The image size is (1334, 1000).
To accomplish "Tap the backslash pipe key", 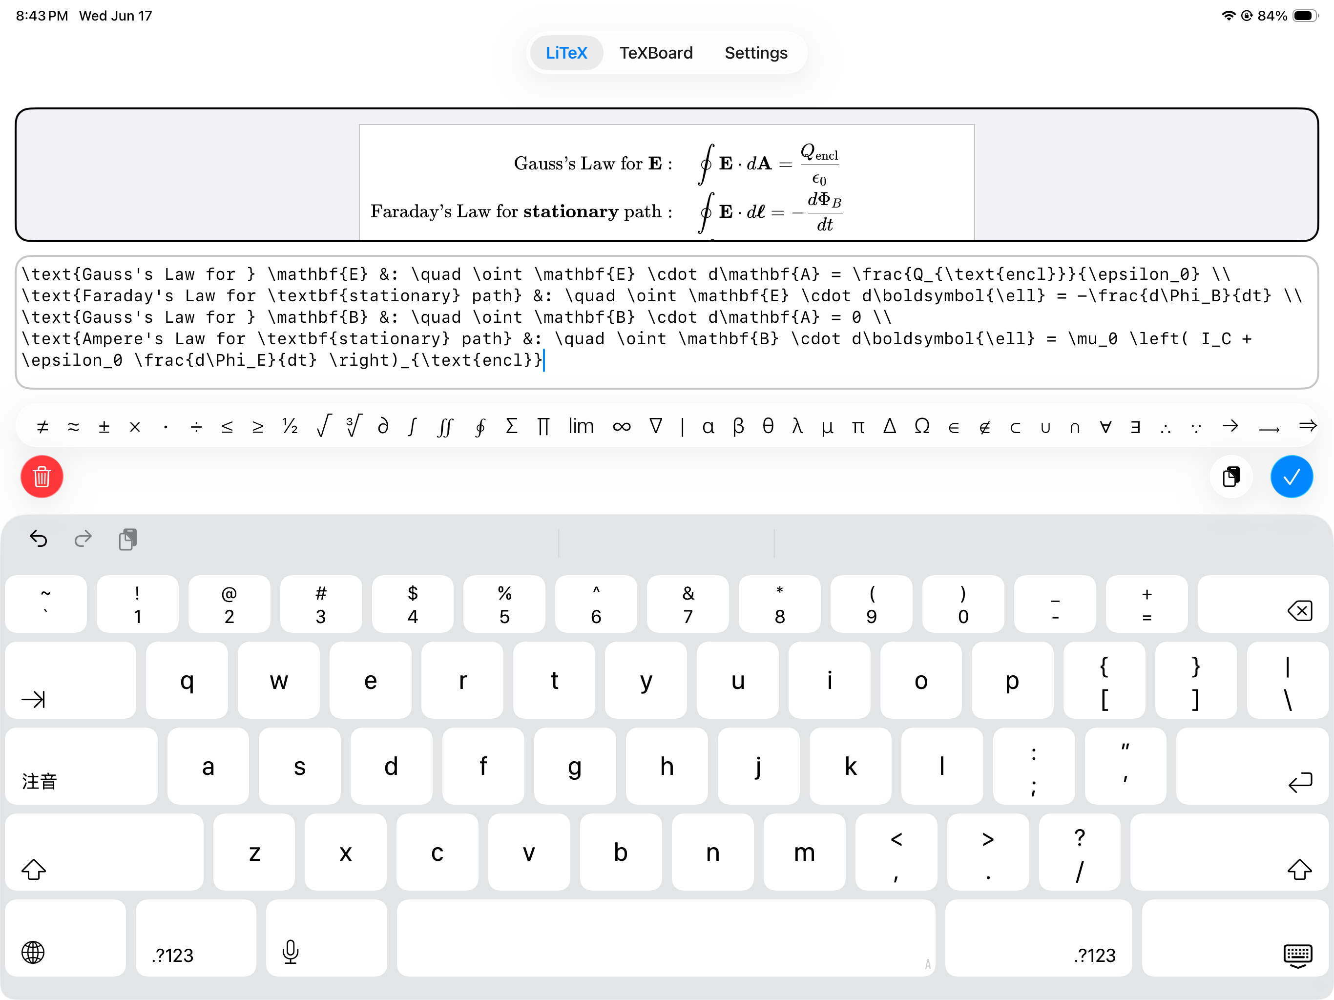I will pos(1288,680).
